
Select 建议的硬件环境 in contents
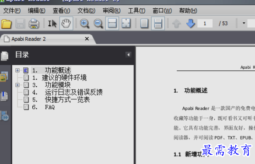[x=59, y=78]
